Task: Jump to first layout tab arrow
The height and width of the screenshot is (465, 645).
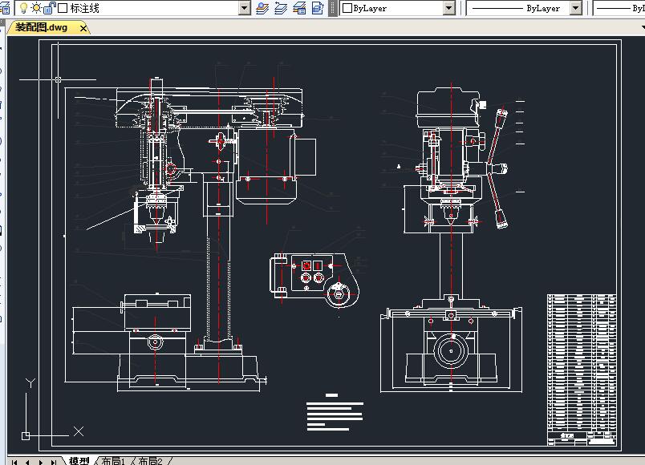Action: point(14,462)
